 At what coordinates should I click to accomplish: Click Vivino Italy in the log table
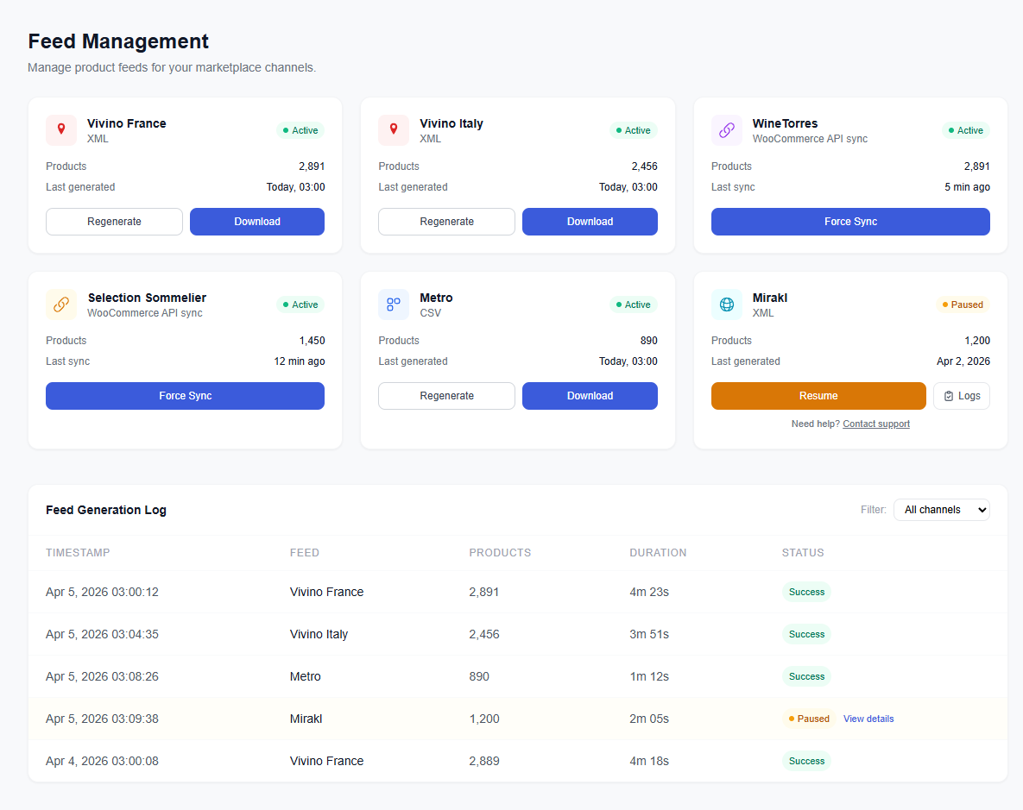(319, 635)
